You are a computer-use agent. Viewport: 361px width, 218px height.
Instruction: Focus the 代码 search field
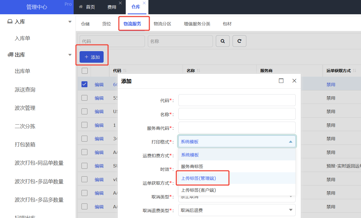(112, 41)
